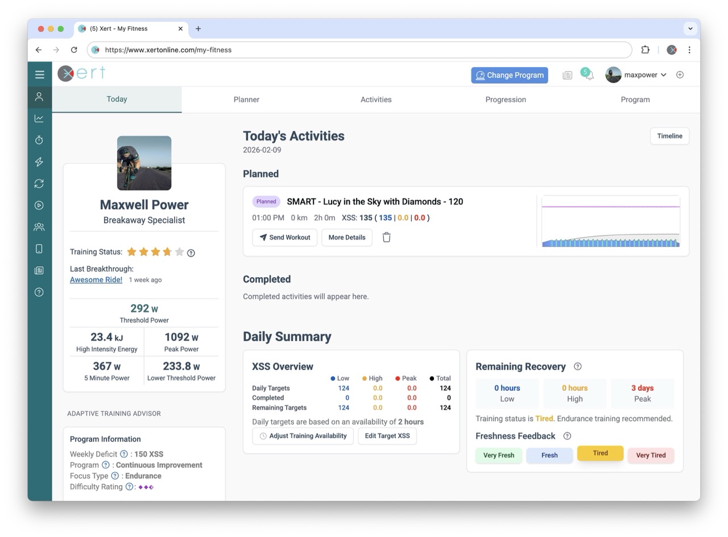
Task: Open the lightning bolt sidebar icon
Action: pyautogui.click(x=39, y=162)
